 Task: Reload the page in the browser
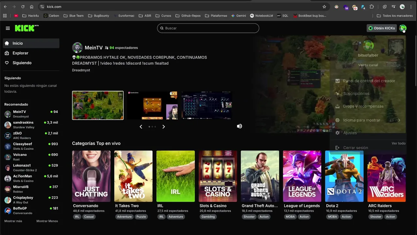click(23, 7)
